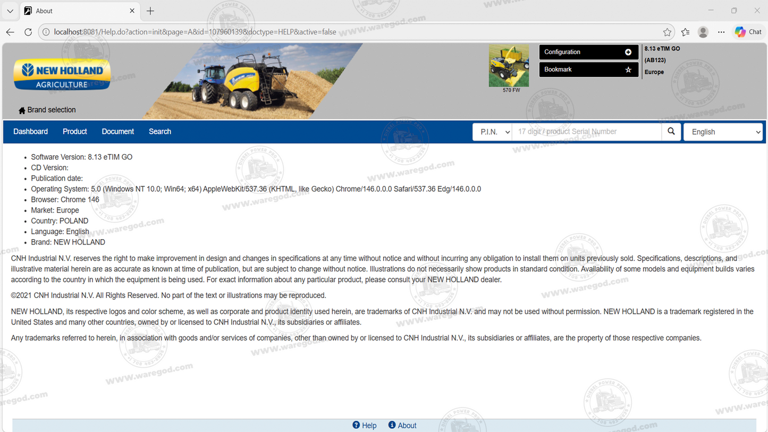Open browser settings and more menu
The height and width of the screenshot is (432, 768).
coord(721,32)
